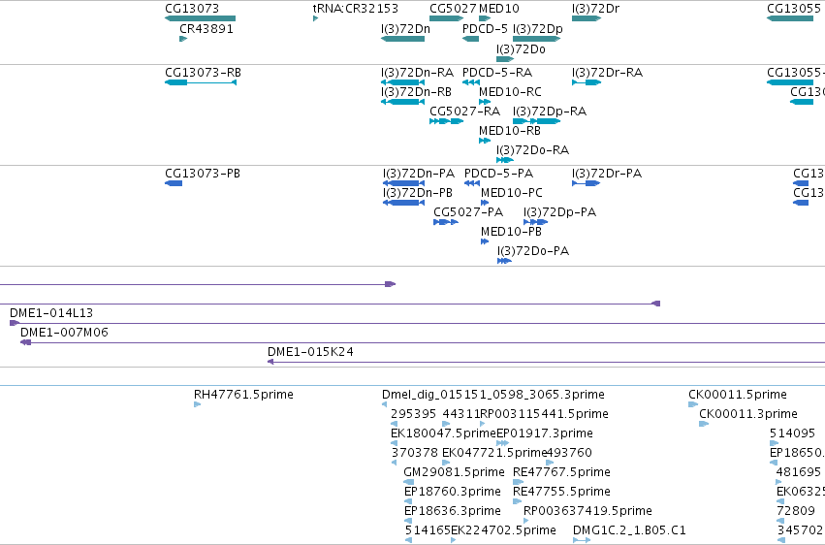825x545 pixels.
Task: Select protein MED10-PC
Action: click(x=485, y=203)
